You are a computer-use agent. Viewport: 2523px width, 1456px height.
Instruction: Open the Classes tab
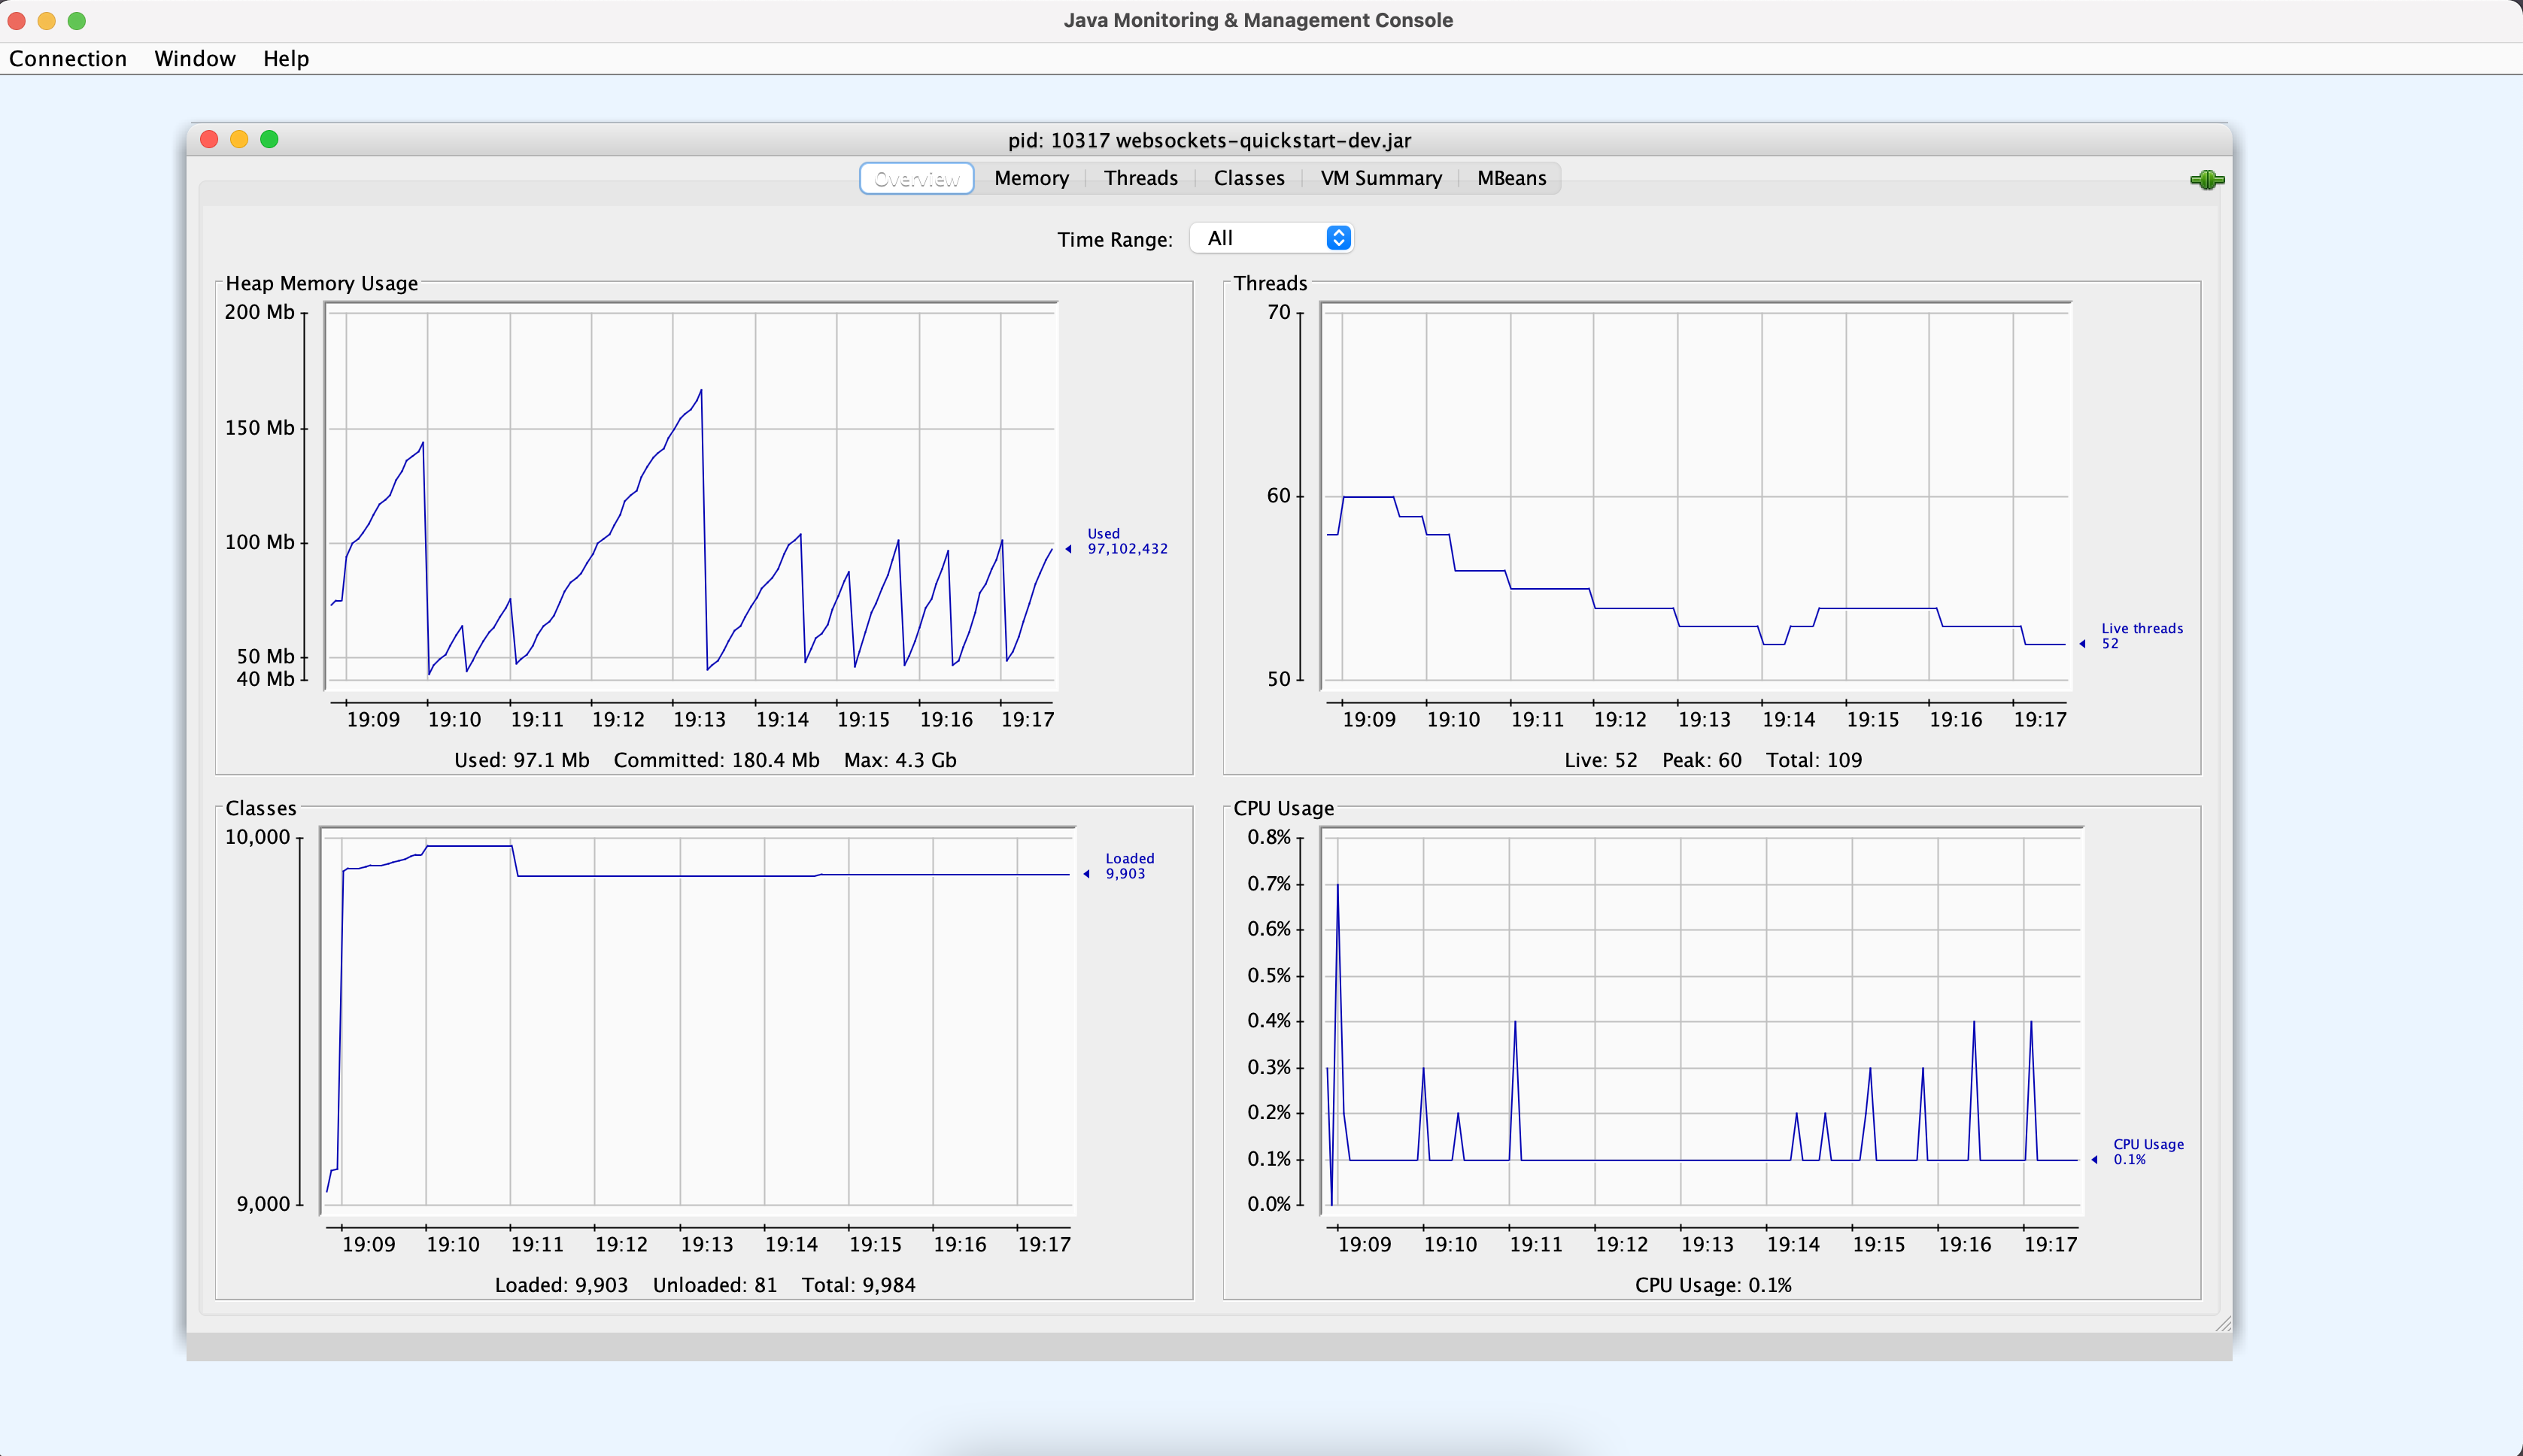point(1248,178)
